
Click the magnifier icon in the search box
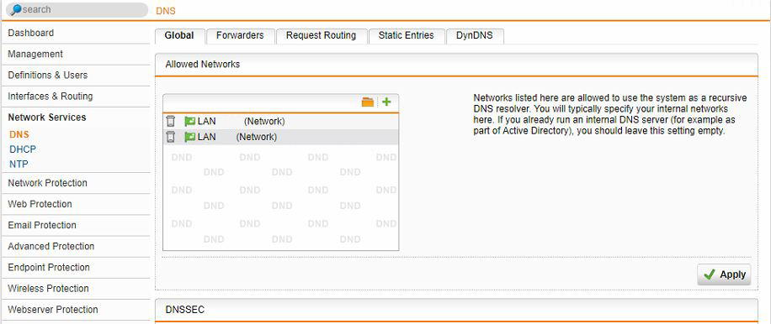(x=16, y=9)
